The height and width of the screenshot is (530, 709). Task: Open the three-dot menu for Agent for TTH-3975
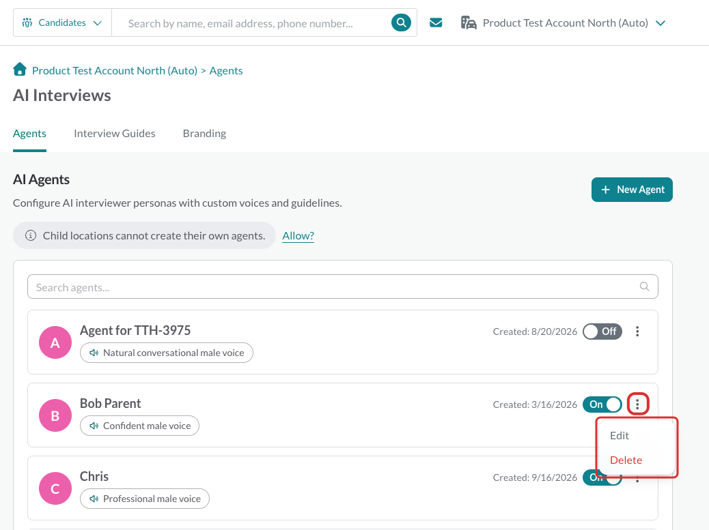[637, 332]
